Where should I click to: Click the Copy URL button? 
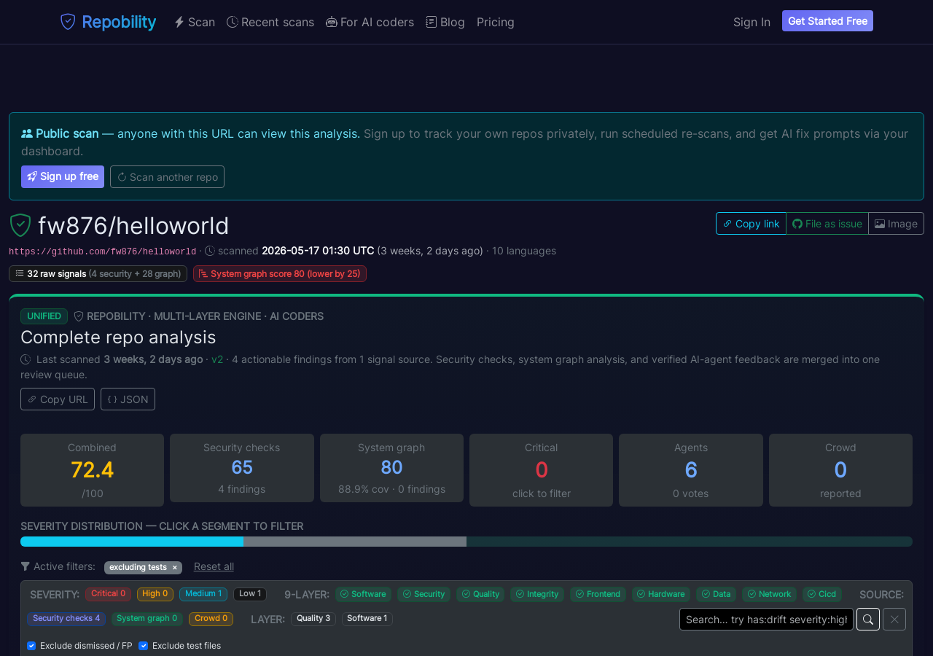tap(58, 399)
